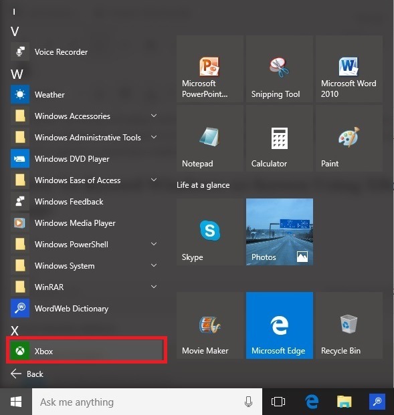394x415 pixels.
Task: Click the Windows Start button
Action: [16, 402]
